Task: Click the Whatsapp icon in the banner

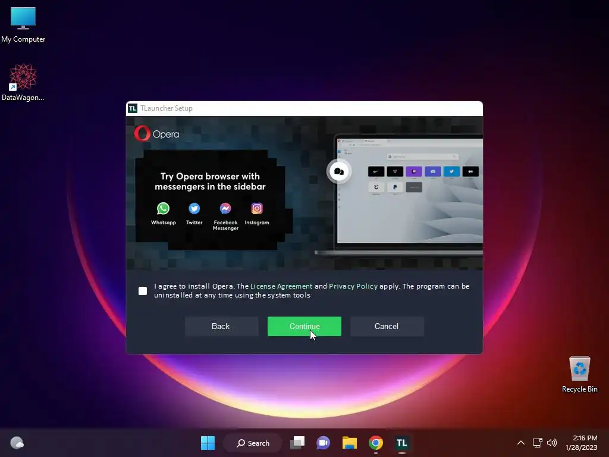Action: pos(163,209)
